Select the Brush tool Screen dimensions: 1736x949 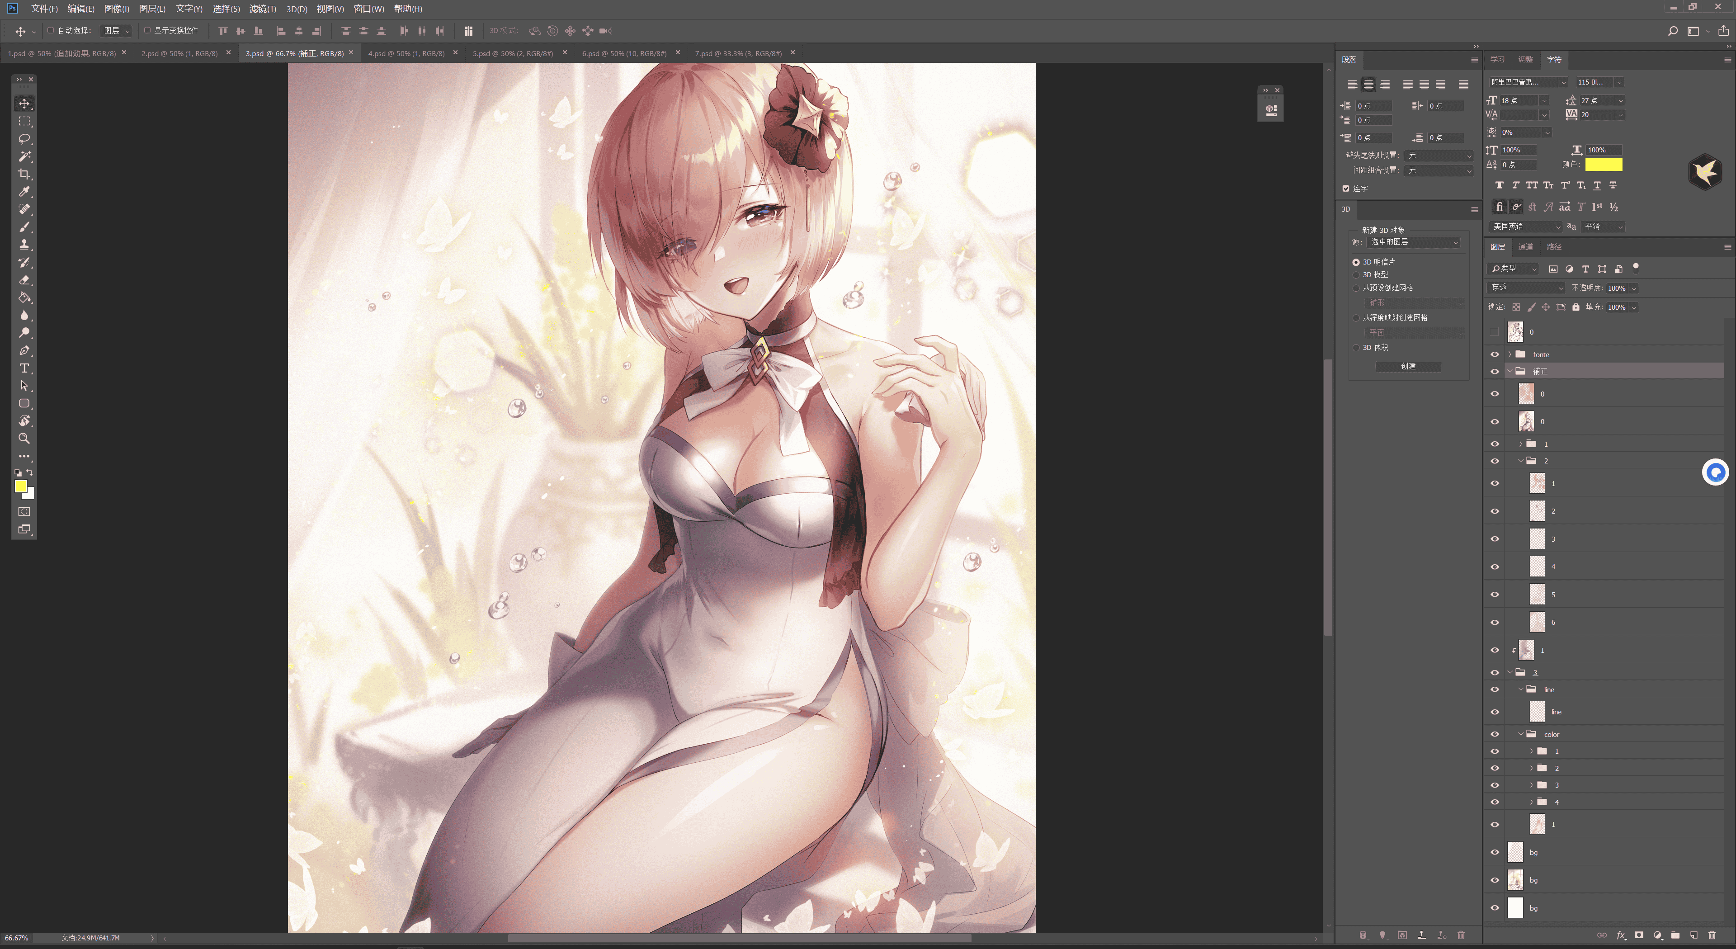tap(24, 227)
